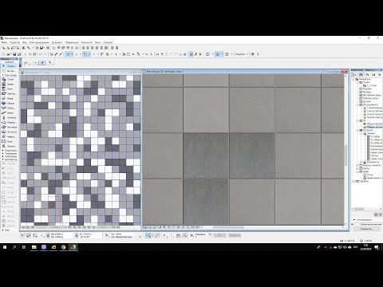
Task: Click the Navigator panel horizontal scrollbar
Action: 359,209
